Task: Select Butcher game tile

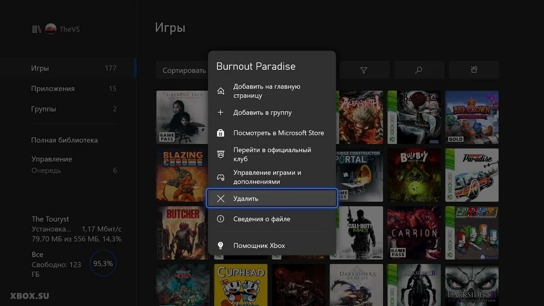Action: pyautogui.click(x=182, y=232)
